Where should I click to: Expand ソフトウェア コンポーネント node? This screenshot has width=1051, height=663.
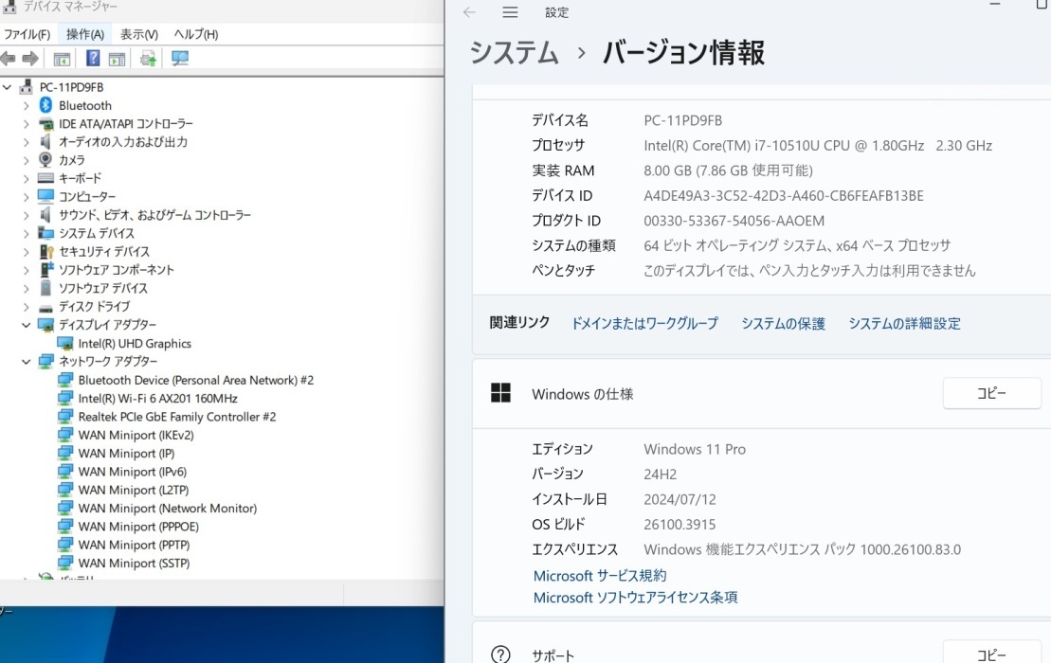click(x=27, y=270)
